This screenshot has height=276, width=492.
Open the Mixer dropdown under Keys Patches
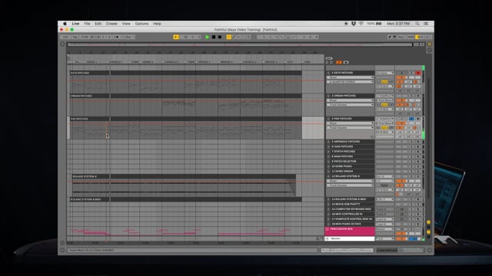click(351, 77)
